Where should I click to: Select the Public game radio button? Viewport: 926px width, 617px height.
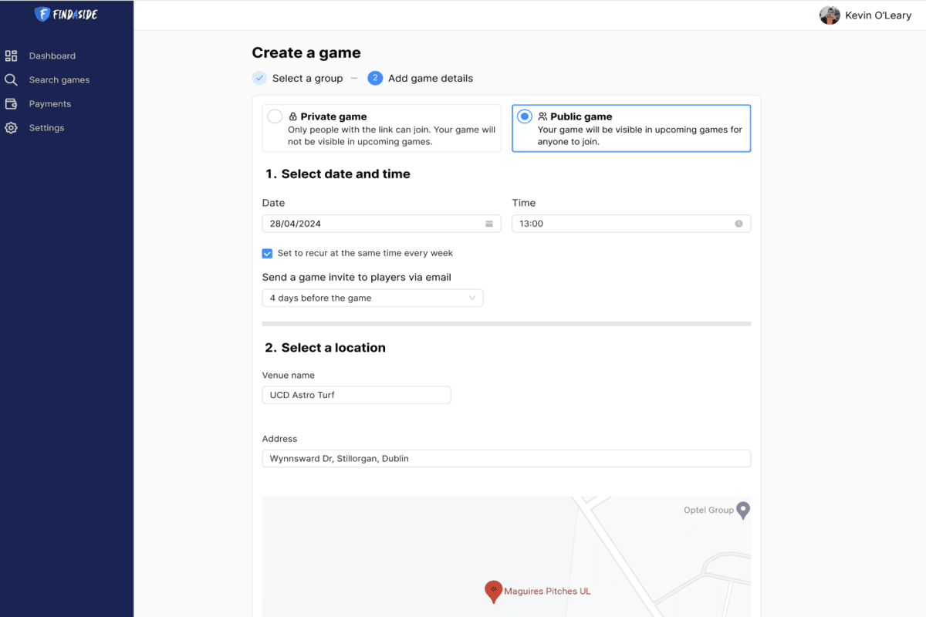tap(525, 116)
